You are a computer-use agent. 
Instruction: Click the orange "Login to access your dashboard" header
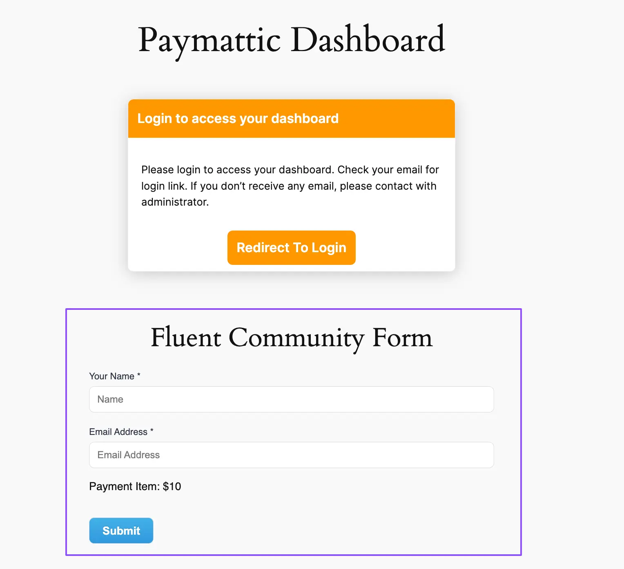tap(238, 119)
